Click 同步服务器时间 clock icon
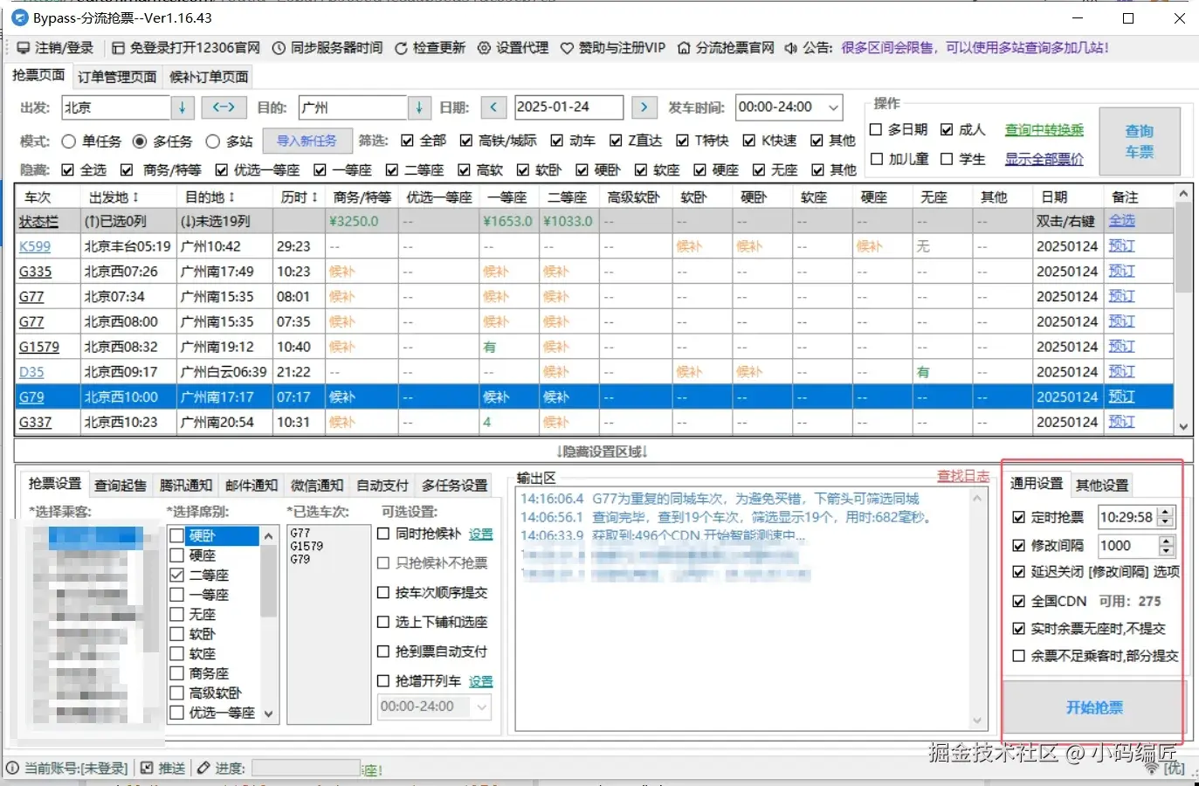 pos(279,48)
